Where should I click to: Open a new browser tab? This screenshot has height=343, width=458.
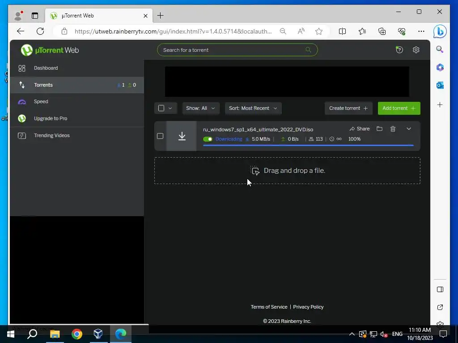[x=161, y=16]
